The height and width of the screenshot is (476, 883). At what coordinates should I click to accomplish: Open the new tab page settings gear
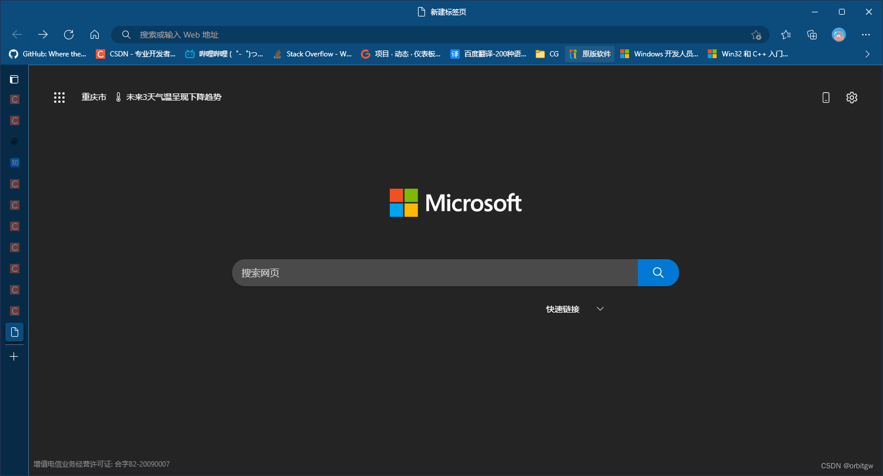point(851,97)
